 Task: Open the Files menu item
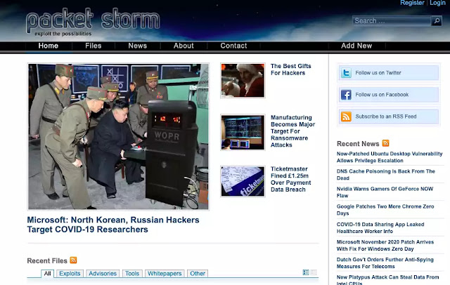point(94,46)
